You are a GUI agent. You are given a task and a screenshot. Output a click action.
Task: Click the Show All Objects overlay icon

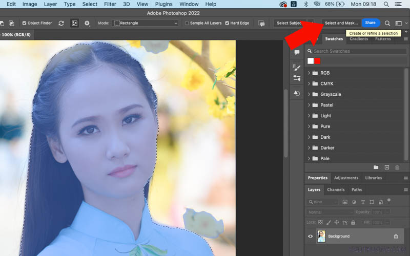[x=74, y=23]
